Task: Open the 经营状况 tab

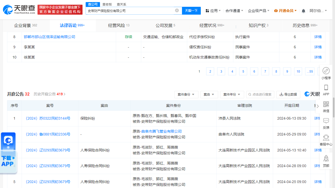Action: point(212,25)
